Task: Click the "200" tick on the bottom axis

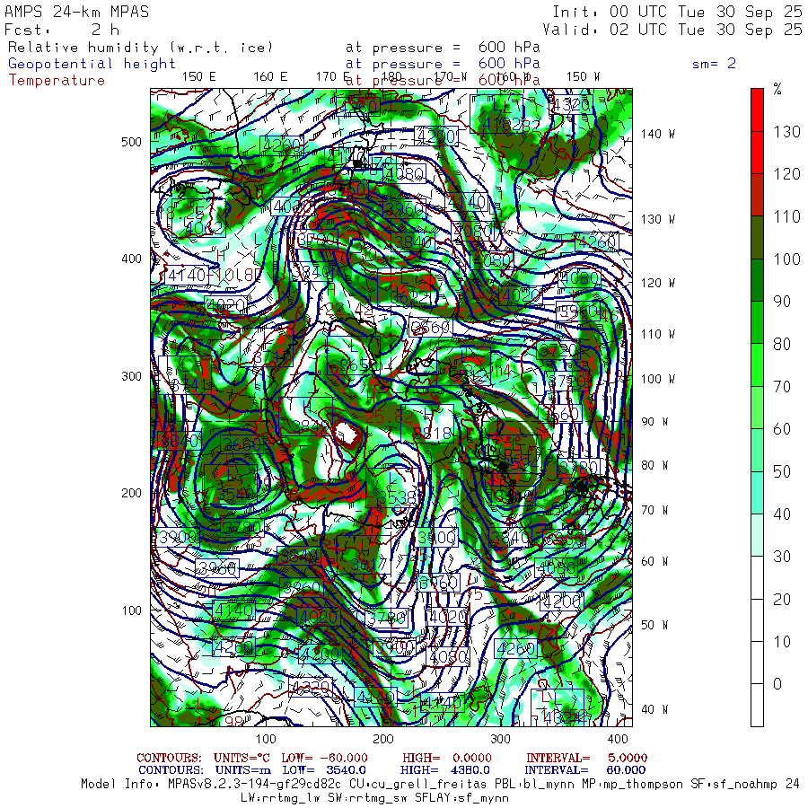Action: 383,739
